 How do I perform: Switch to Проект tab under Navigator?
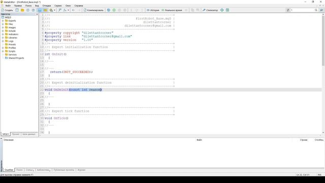pyautogui.click(x=16, y=134)
